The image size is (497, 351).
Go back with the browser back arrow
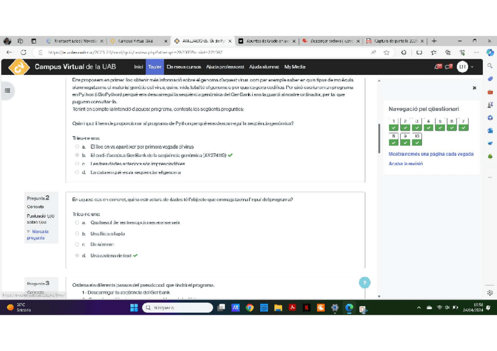(9, 52)
